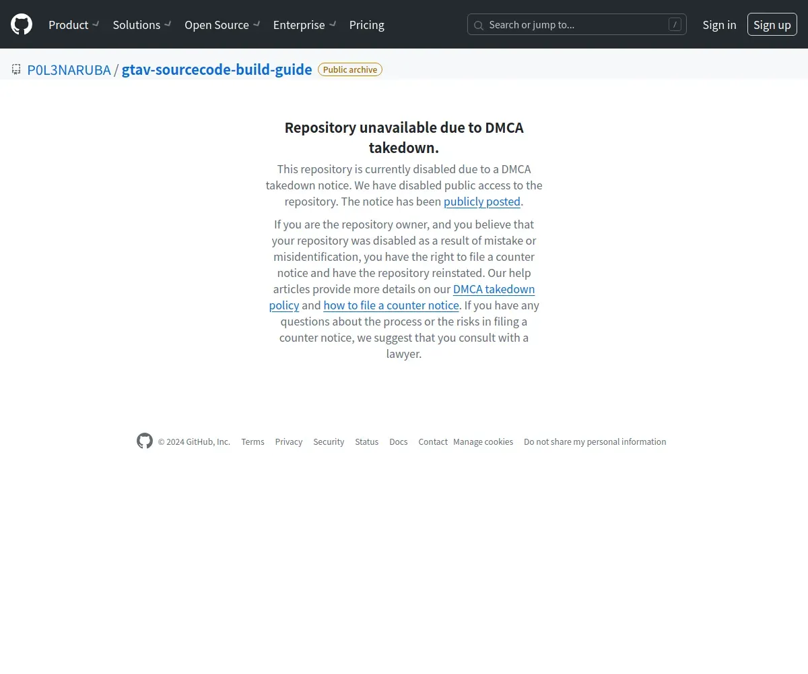
Task: Expand the Product dropdown chevron
Action: [96, 24]
